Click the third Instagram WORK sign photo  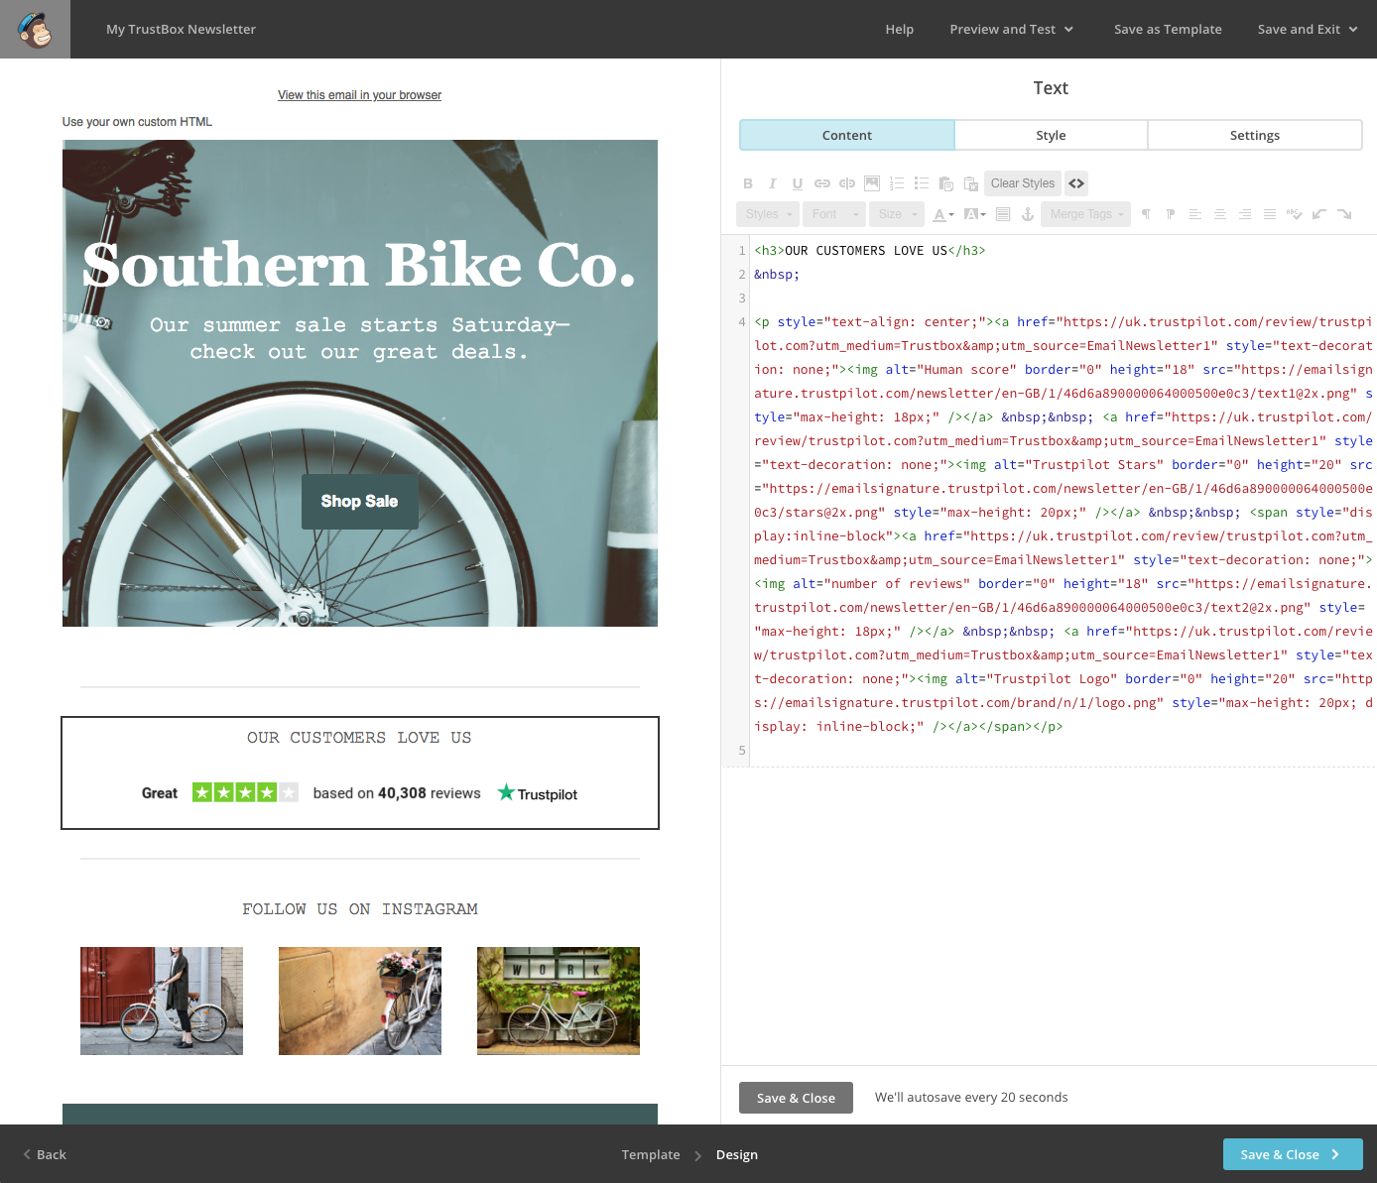pyautogui.click(x=559, y=1001)
